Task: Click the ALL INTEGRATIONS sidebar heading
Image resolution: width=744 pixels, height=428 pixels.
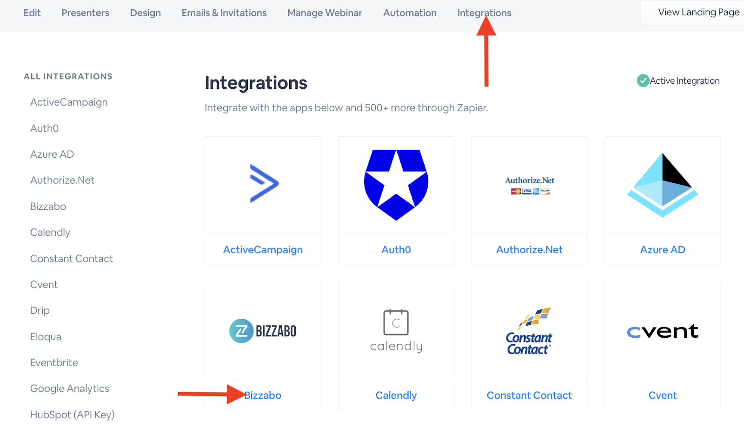Action: pos(68,76)
